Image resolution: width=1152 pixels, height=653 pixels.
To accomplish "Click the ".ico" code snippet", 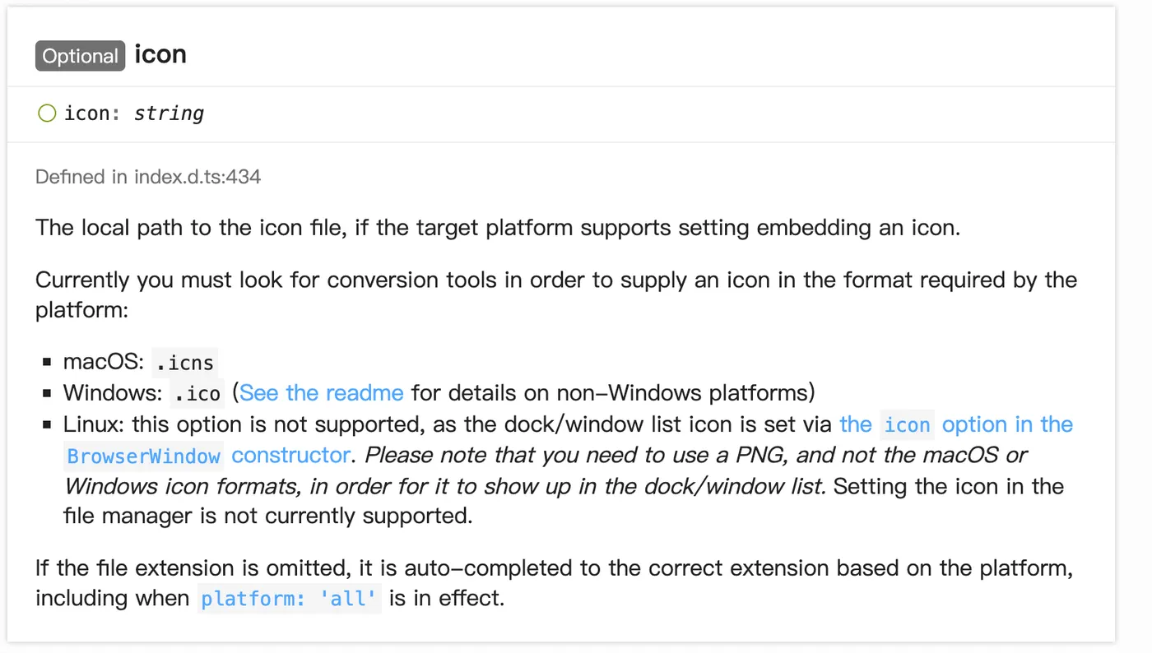I will pyautogui.click(x=197, y=394).
